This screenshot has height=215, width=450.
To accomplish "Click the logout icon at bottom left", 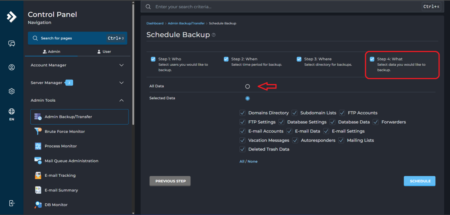I will [12, 203].
